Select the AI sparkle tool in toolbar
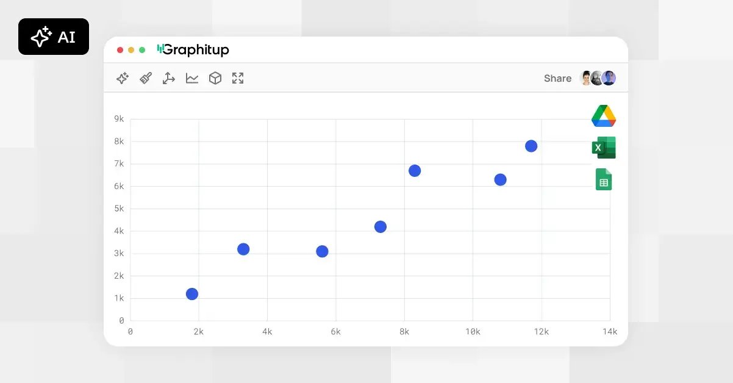733x383 pixels. (x=122, y=78)
